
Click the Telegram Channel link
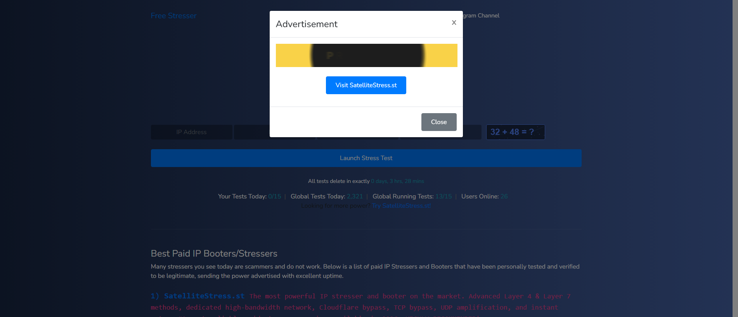[481, 16]
